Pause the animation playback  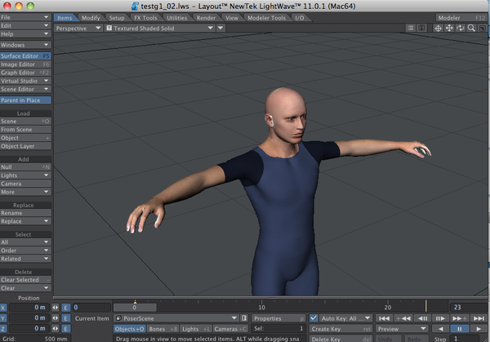[459, 329]
